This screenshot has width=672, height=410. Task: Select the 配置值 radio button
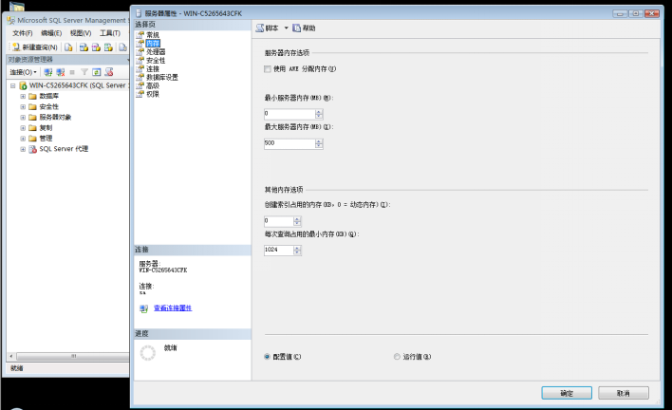(x=267, y=357)
